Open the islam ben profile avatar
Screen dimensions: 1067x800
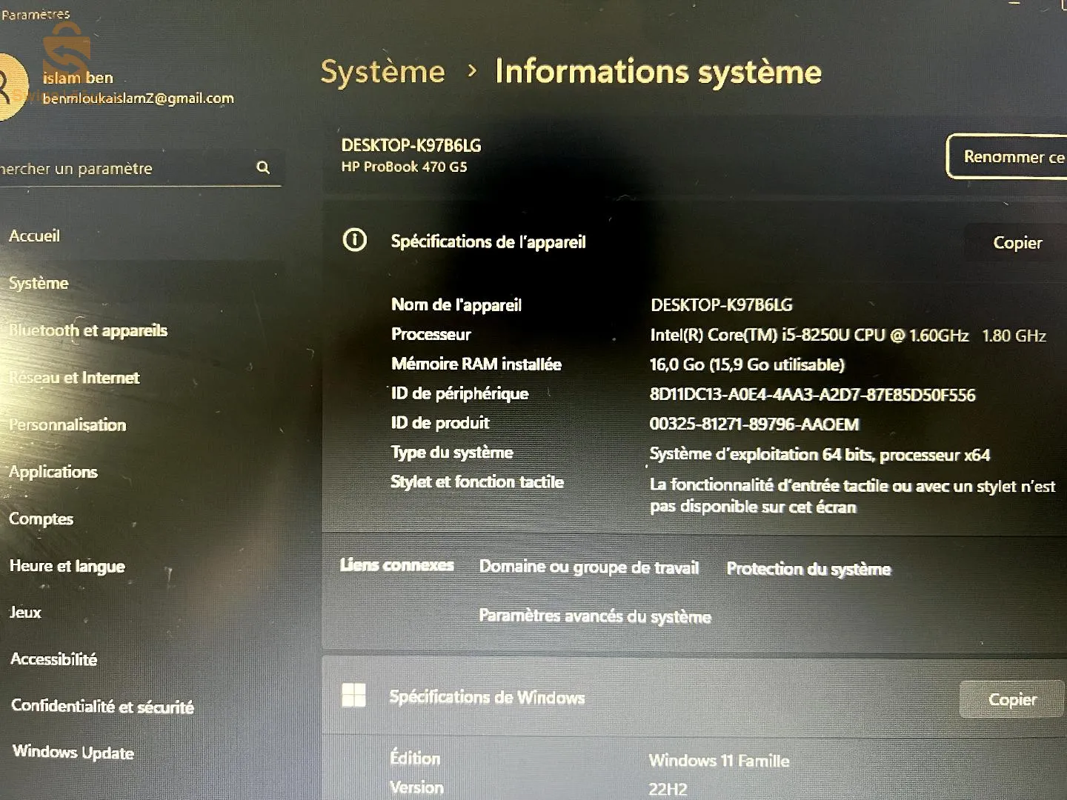click(11, 87)
